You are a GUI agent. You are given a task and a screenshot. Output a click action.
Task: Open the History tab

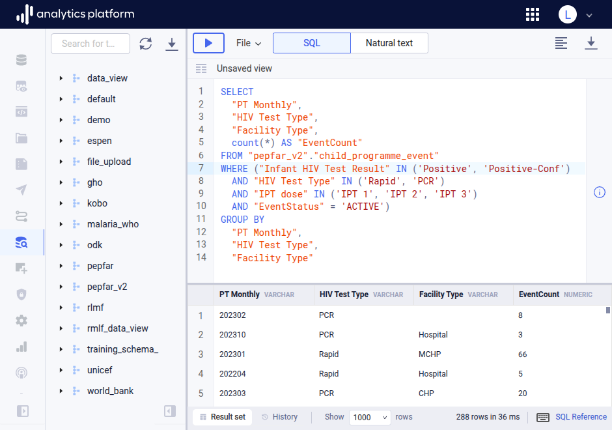click(279, 417)
